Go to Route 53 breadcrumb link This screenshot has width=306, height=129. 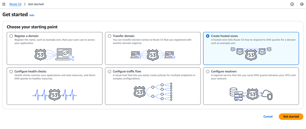pos(15,4)
